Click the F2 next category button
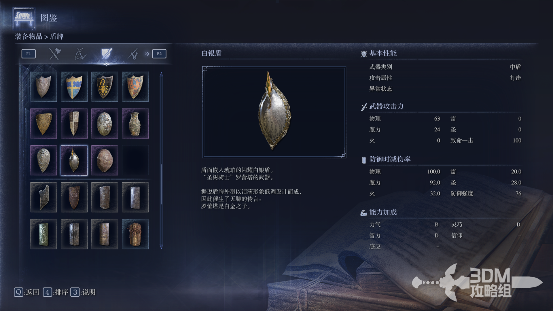 click(159, 54)
